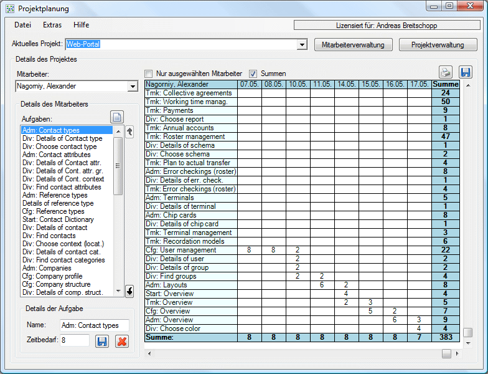The height and width of the screenshot is (374, 488).
Task: Open the Mitarbeiter dropdown list
Action: pyautogui.click(x=133, y=87)
